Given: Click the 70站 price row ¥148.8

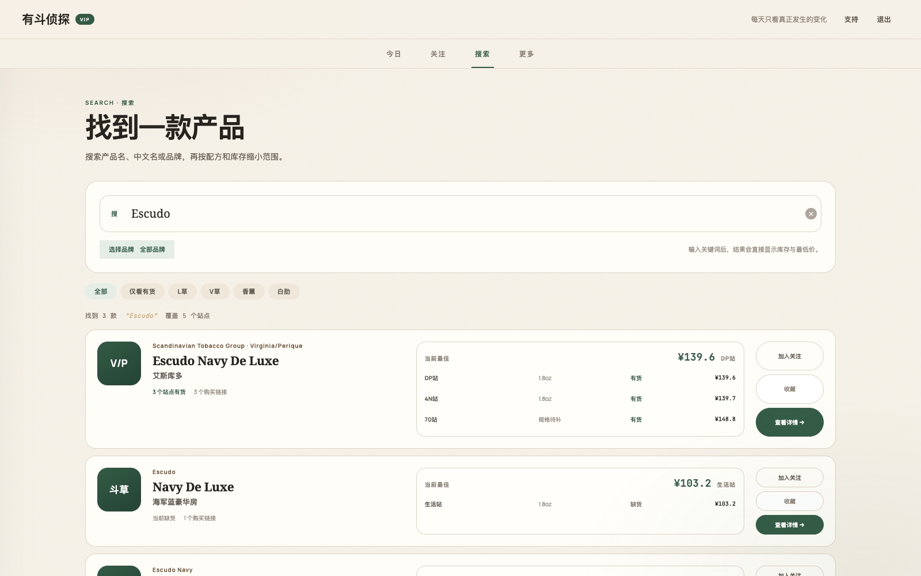Looking at the screenshot, I should click(x=580, y=419).
